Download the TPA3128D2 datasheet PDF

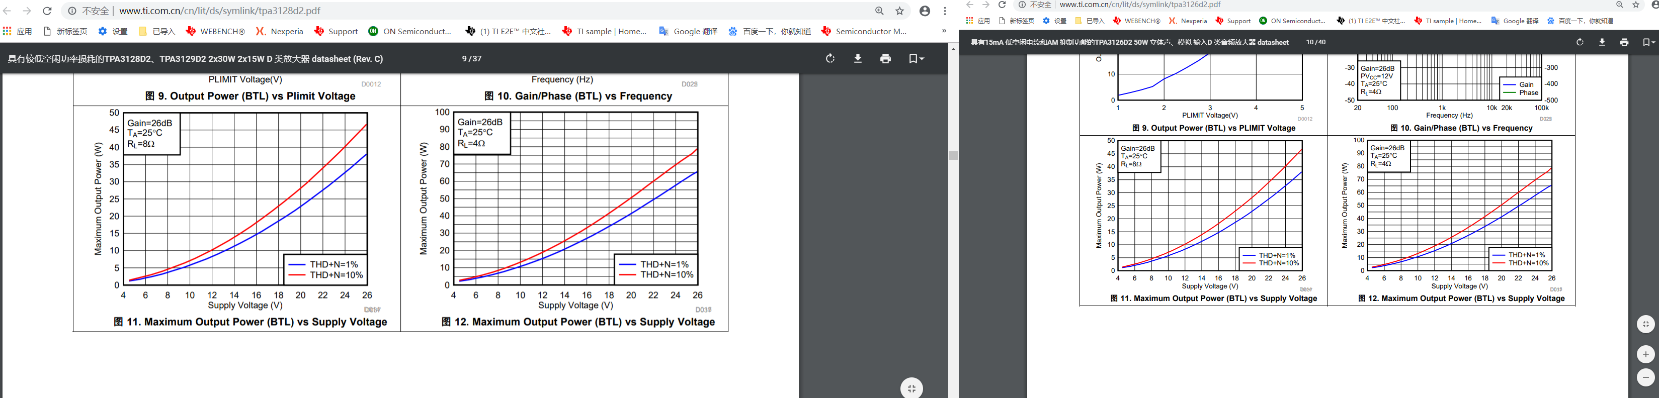tap(858, 58)
